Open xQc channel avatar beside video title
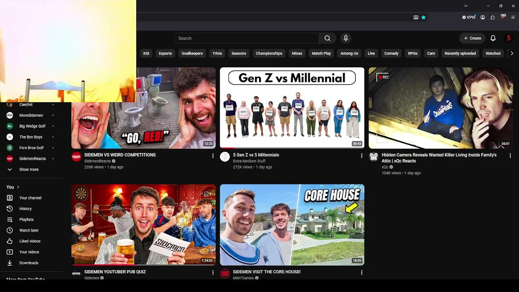This screenshot has width=519, height=292. pyautogui.click(x=373, y=157)
